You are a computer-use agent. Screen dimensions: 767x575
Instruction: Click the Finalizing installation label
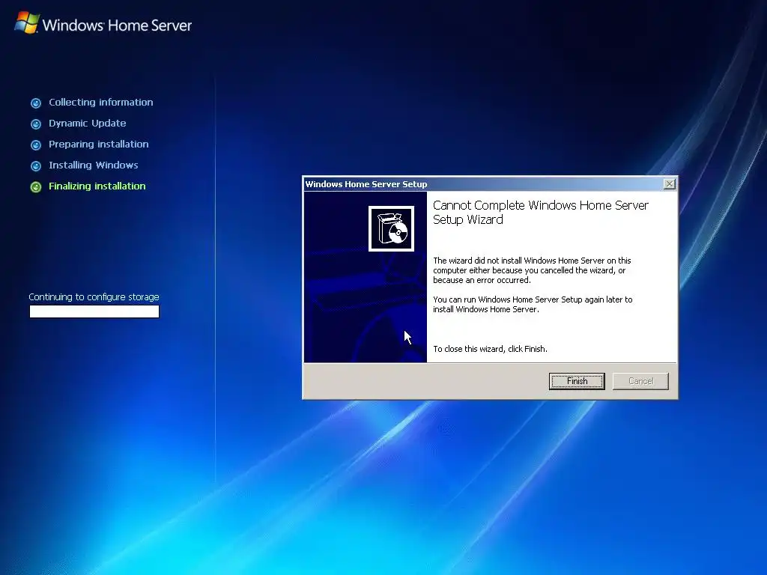coord(97,186)
